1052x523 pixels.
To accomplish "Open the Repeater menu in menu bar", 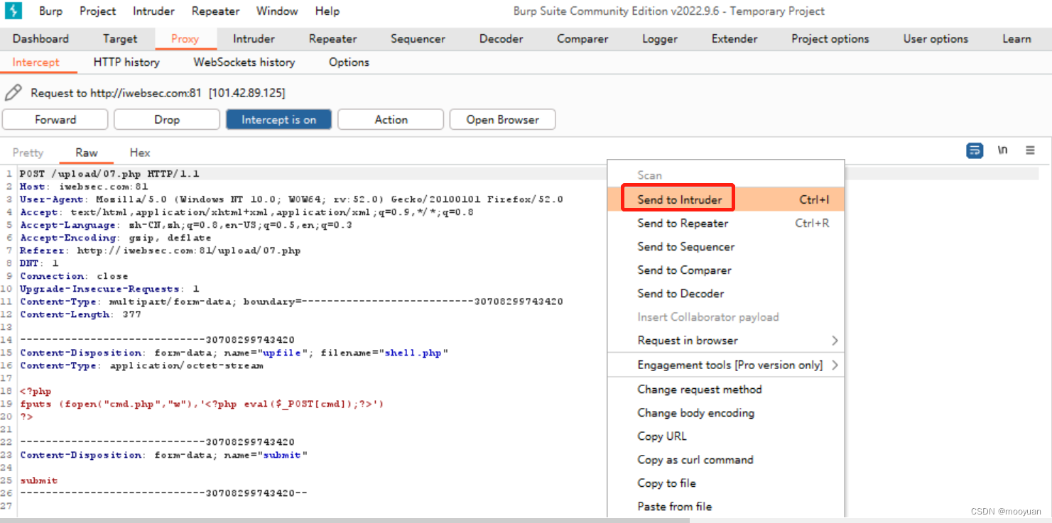I will [215, 11].
